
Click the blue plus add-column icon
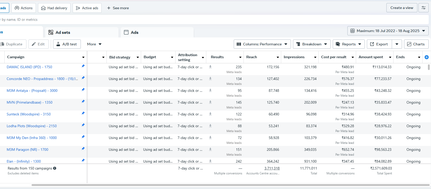(x=427, y=57)
